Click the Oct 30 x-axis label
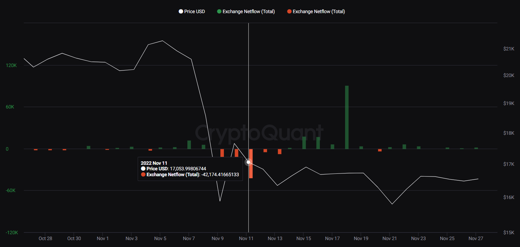 [x=74, y=238]
